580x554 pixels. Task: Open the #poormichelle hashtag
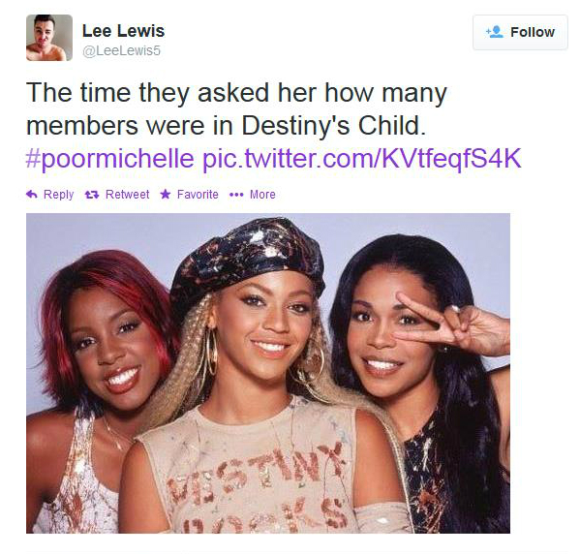click(x=109, y=159)
